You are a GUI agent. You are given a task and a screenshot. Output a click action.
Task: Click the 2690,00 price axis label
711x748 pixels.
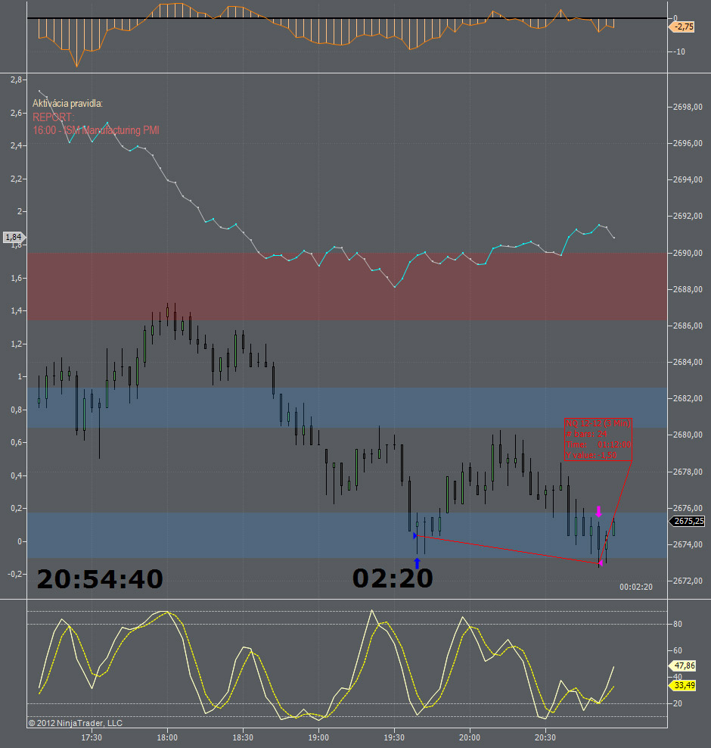[x=688, y=253]
